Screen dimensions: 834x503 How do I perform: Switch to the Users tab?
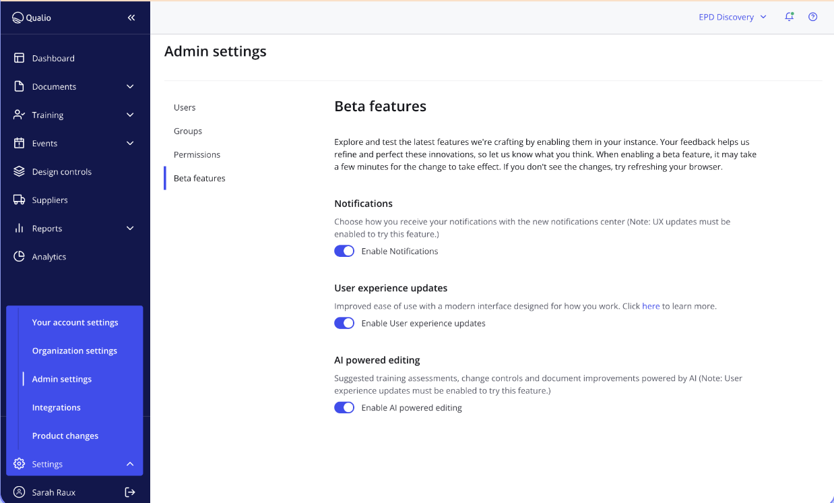pyautogui.click(x=185, y=107)
